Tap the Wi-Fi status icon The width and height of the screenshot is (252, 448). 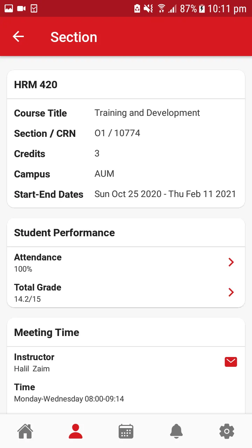[x=161, y=8]
